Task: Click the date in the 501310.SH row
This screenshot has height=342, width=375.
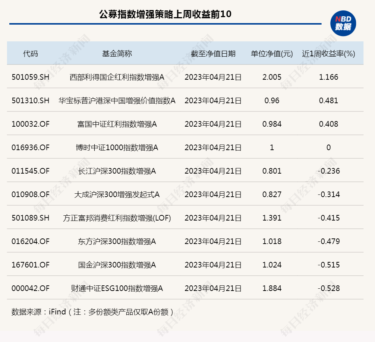Action: [x=213, y=101]
